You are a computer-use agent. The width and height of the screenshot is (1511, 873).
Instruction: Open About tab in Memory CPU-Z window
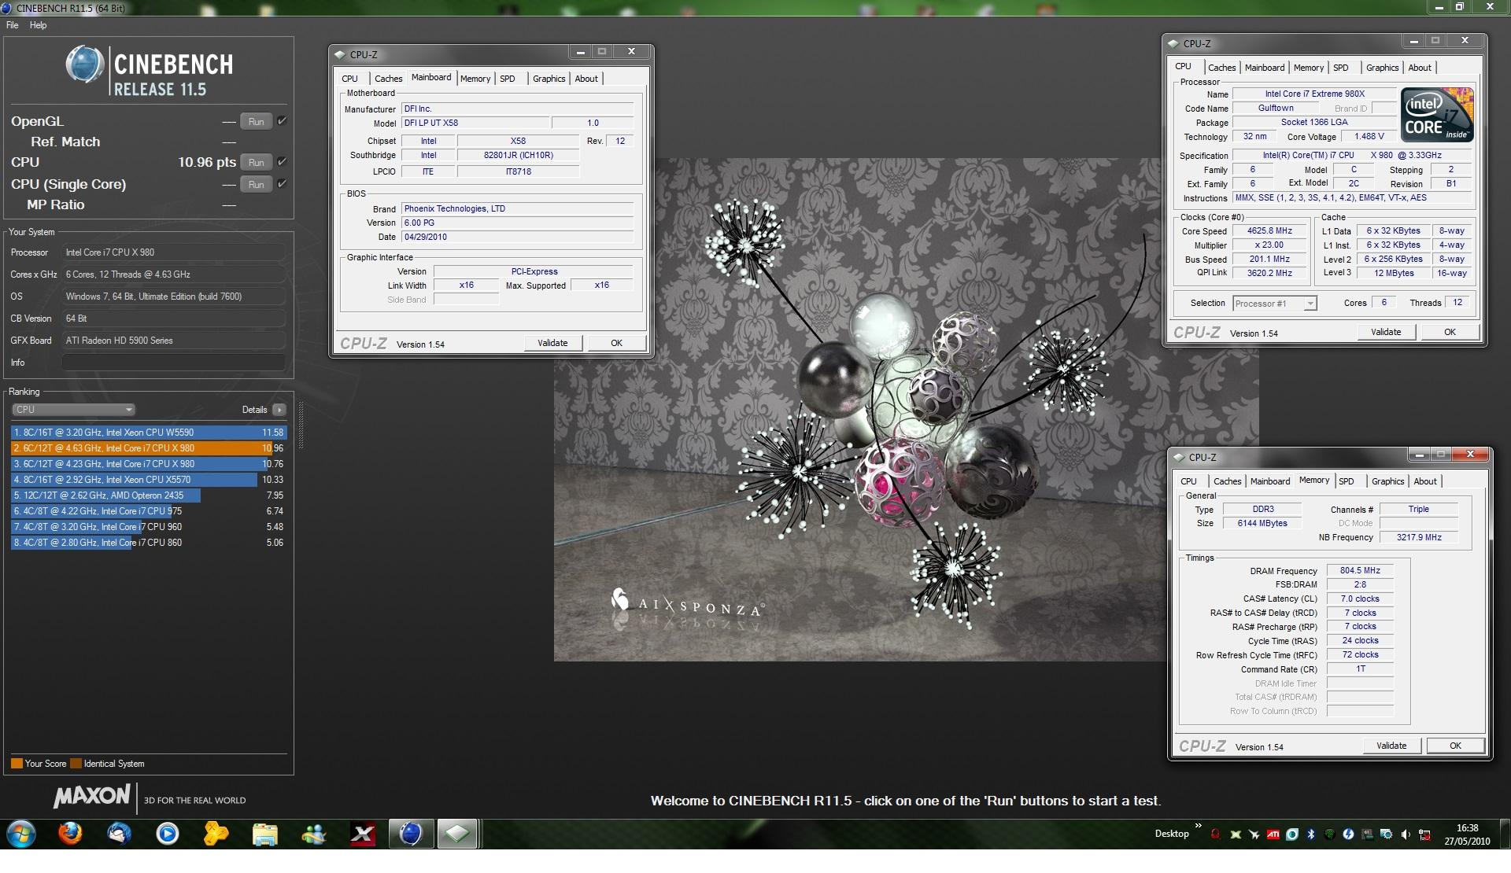click(x=1425, y=481)
